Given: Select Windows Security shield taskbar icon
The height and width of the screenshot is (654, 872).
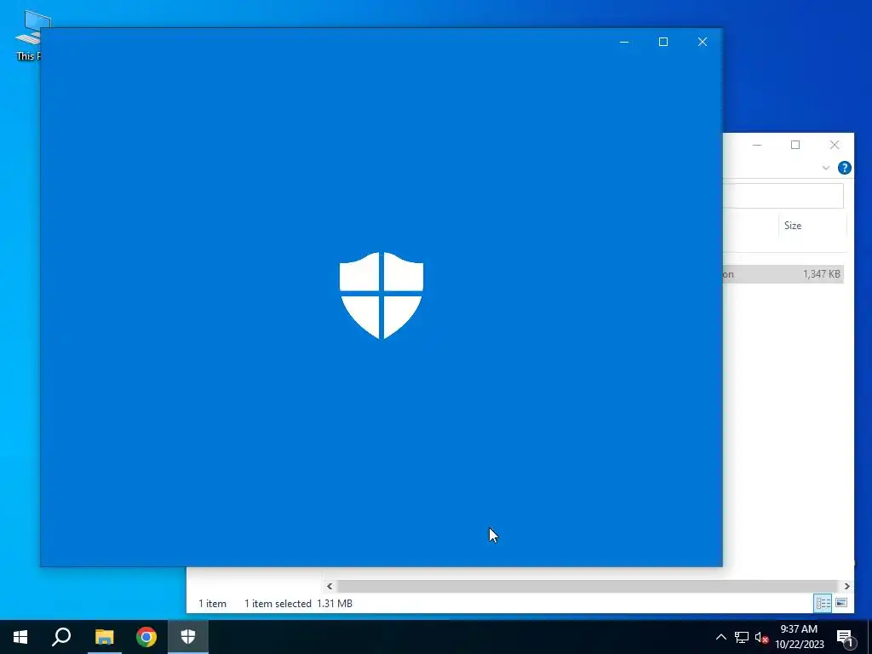Looking at the screenshot, I should (188, 637).
